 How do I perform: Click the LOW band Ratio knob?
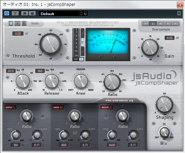27,115
